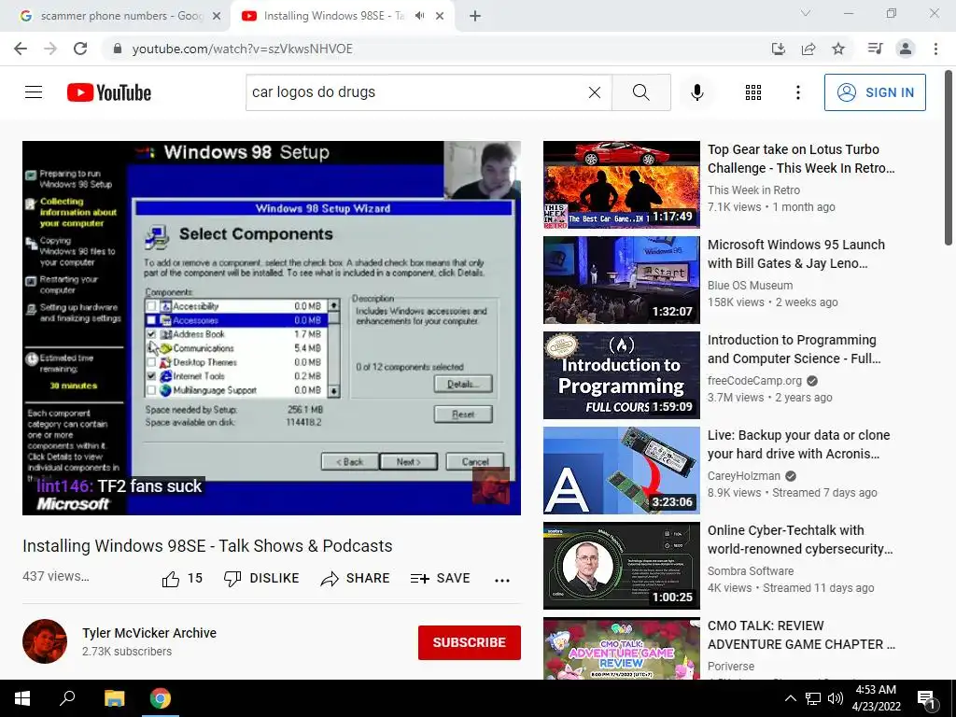The height and width of the screenshot is (717, 956).
Task: Open the Online Cyber-Techtalk thumbnail
Action: (621, 565)
